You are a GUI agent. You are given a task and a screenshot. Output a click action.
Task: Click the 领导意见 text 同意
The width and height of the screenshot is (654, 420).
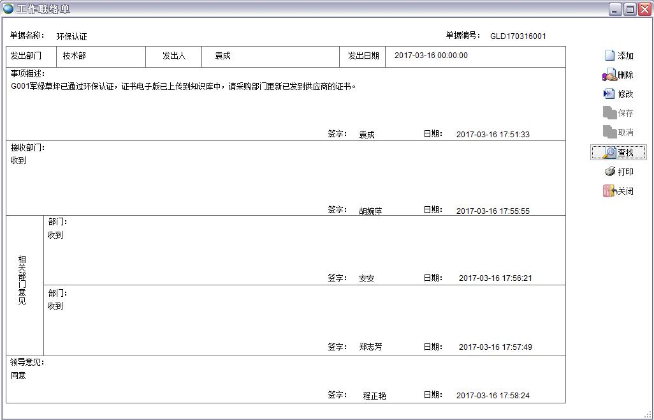[18, 376]
